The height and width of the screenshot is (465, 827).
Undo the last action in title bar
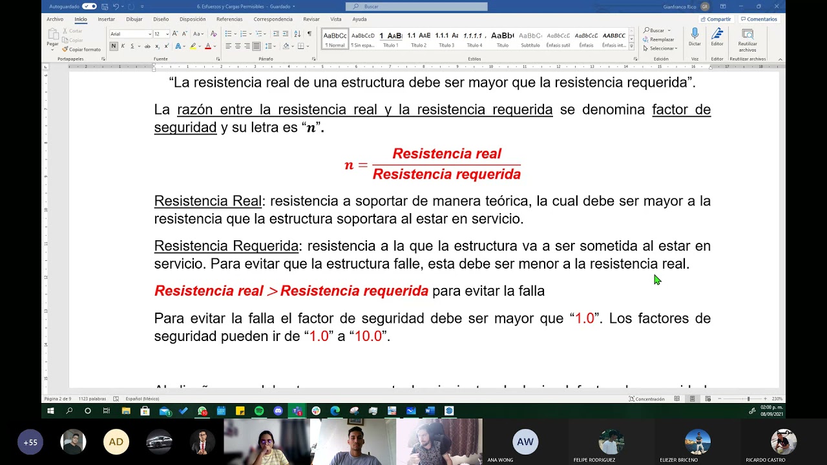(x=117, y=6)
